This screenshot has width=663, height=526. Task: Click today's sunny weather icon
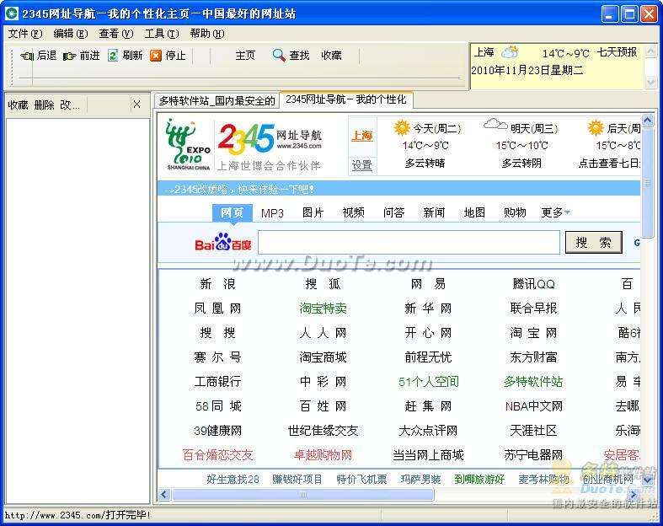(x=402, y=127)
